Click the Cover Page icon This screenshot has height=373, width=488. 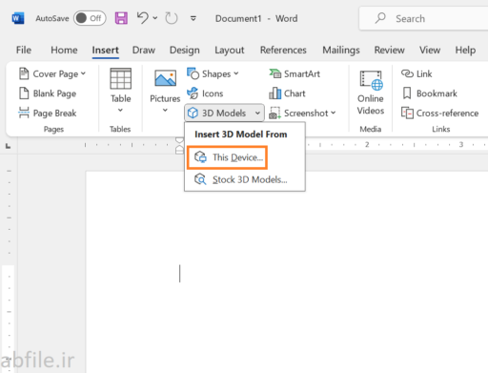click(x=24, y=73)
